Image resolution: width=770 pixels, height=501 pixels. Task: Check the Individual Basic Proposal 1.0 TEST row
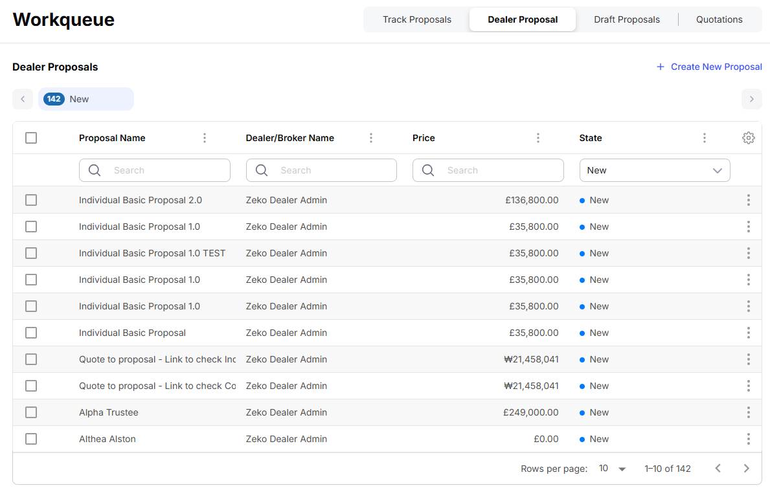pos(31,252)
